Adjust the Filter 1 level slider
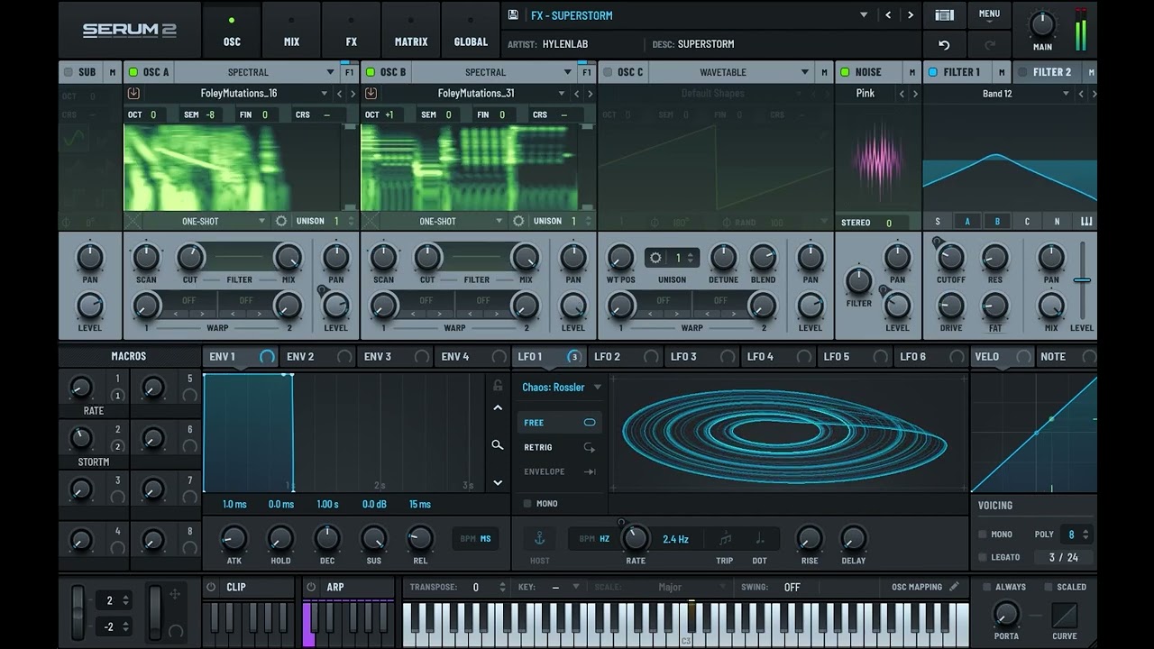 1082,280
